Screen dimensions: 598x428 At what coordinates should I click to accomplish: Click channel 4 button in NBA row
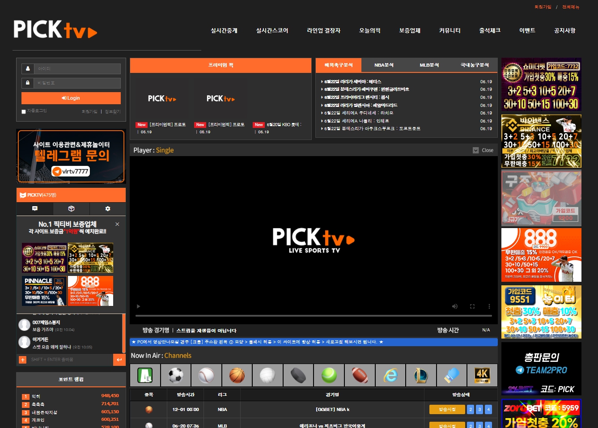click(x=488, y=409)
